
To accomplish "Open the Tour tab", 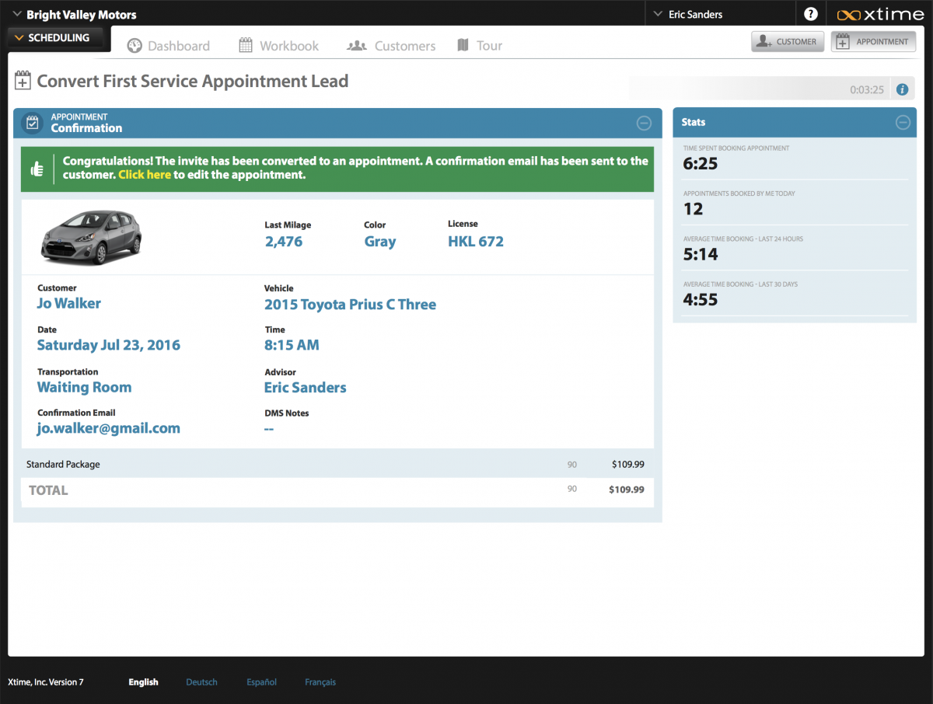I will pyautogui.click(x=480, y=46).
